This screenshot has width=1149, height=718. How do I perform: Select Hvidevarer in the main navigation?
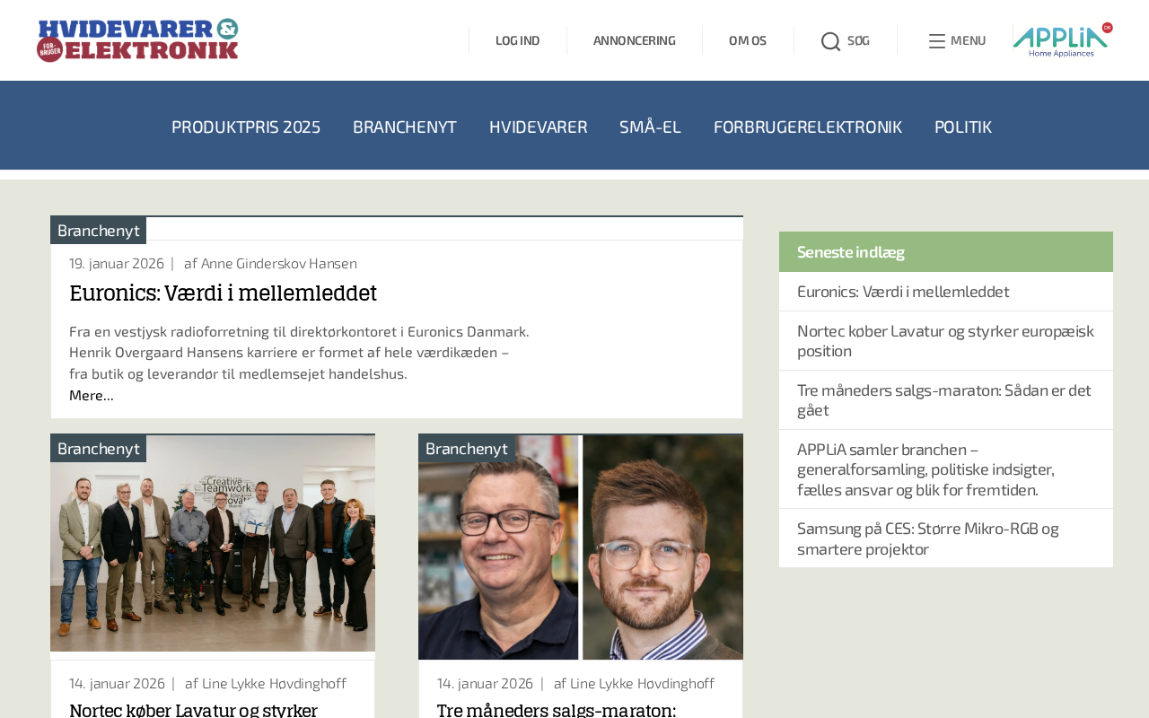pos(538,127)
